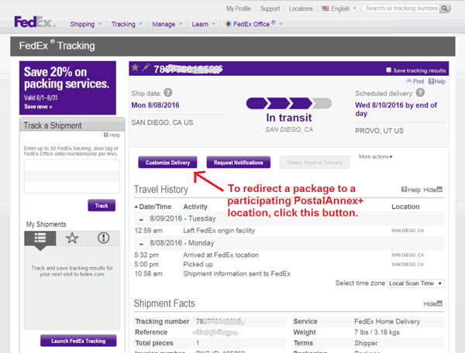Hide the Travel History section
The height and width of the screenshot is (353, 465).
click(x=433, y=190)
